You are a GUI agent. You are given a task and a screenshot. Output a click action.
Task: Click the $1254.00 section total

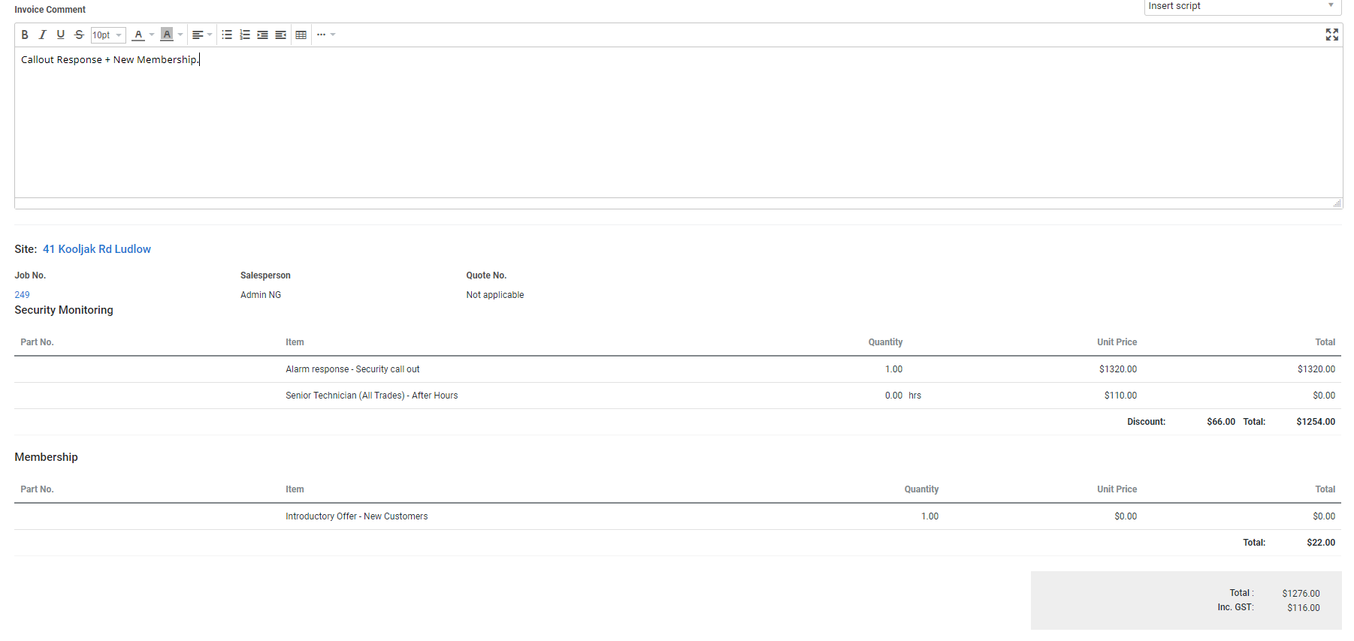click(1316, 422)
